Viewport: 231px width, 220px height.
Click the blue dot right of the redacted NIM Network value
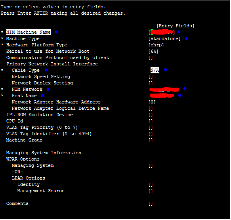tap(185, 89)
